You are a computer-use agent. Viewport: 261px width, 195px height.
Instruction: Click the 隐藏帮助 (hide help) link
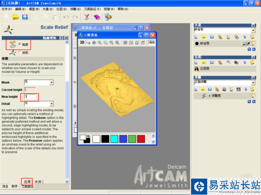tap(50, 38)
